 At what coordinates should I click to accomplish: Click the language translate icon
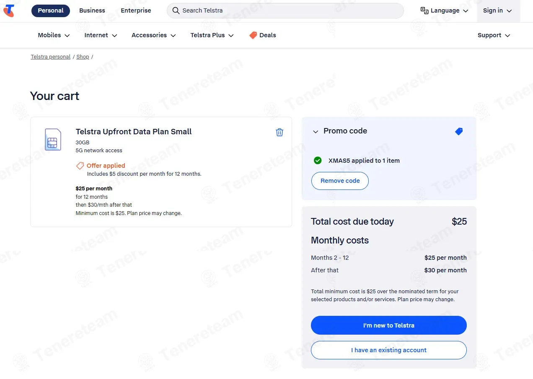424,10
